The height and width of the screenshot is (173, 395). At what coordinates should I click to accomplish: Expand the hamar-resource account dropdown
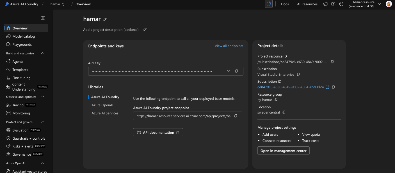(x=379, y=4)
